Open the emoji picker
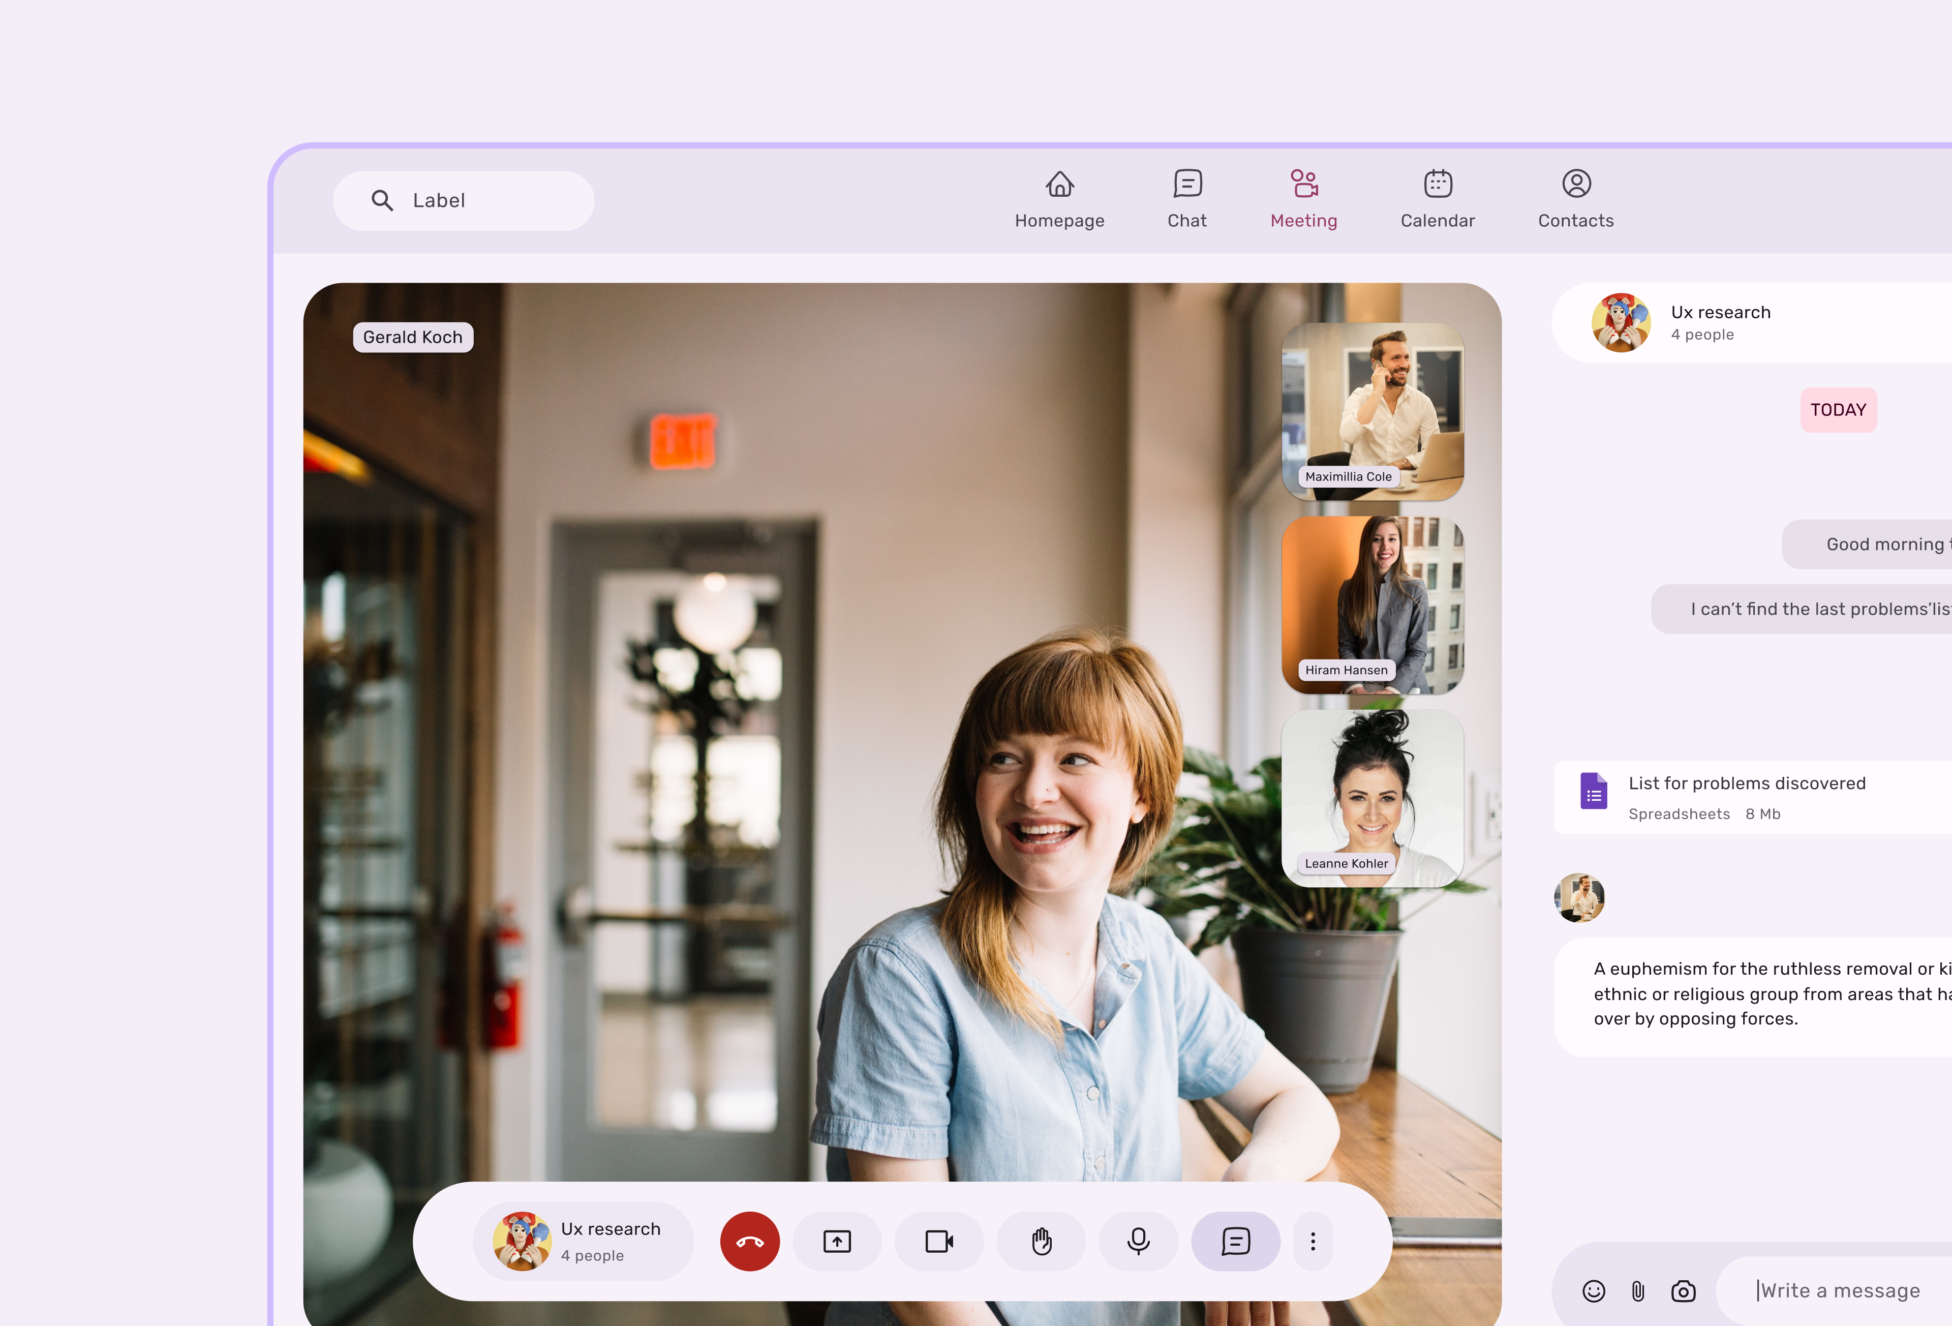 coord(1593,1291)
